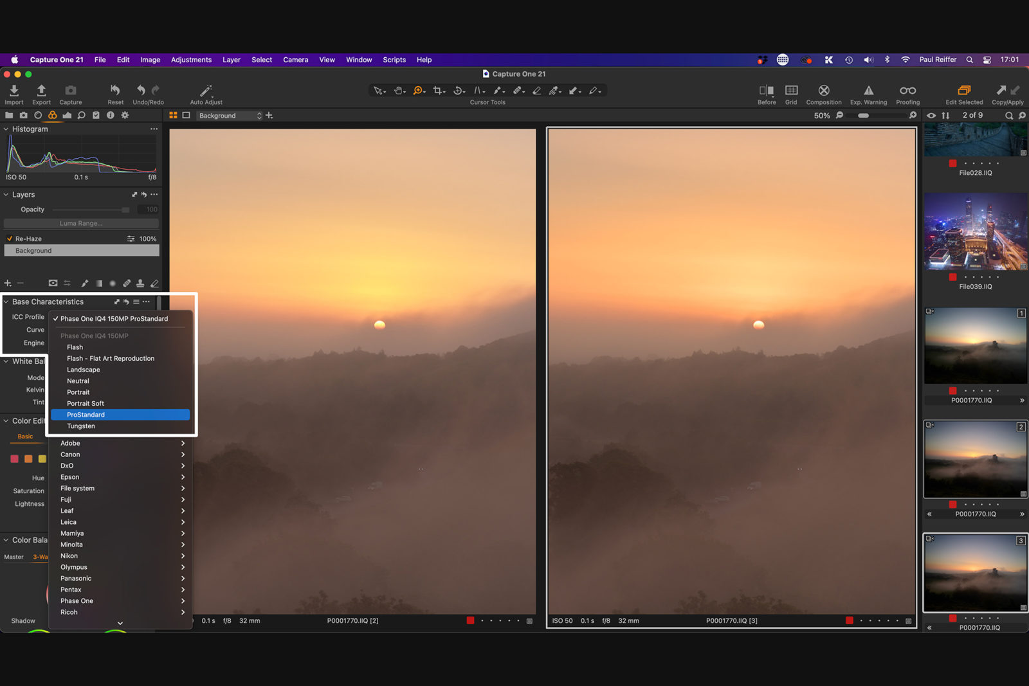Image resolution: width=1029 pixels, height=686 pixels.
Task: Open the Camera menu in the menu bar
Action: click(295, 59)
